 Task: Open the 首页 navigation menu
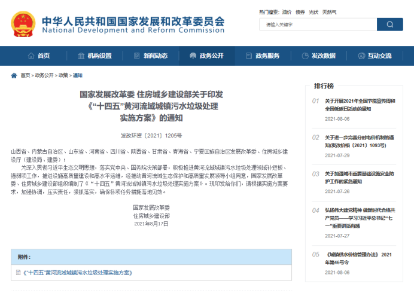pyautogui.click(x=39, y=56)
